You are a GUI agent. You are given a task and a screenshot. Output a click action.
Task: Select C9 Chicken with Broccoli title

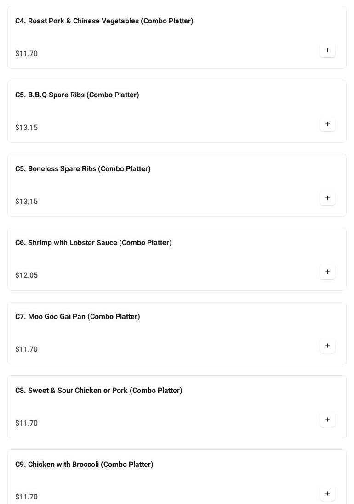click(x=84, y=465)
